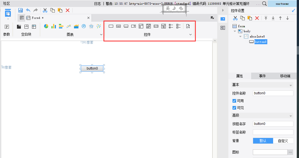Select the checkbox group widget
The width and height of the screenshot is (299, 158).
[x=179, y=26]
